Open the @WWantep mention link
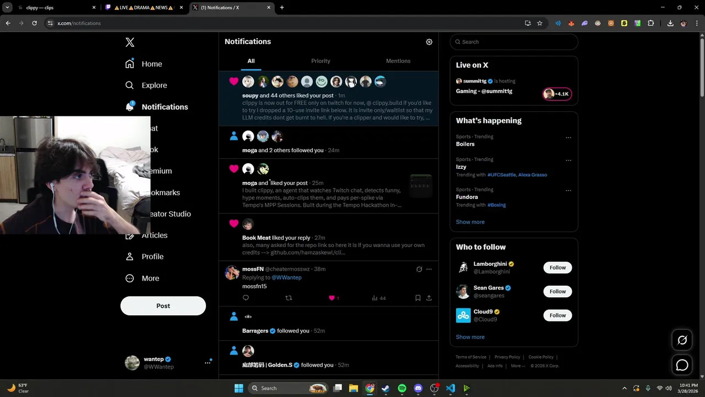Viewport: 705px width, 397px height. click(286, 277)
